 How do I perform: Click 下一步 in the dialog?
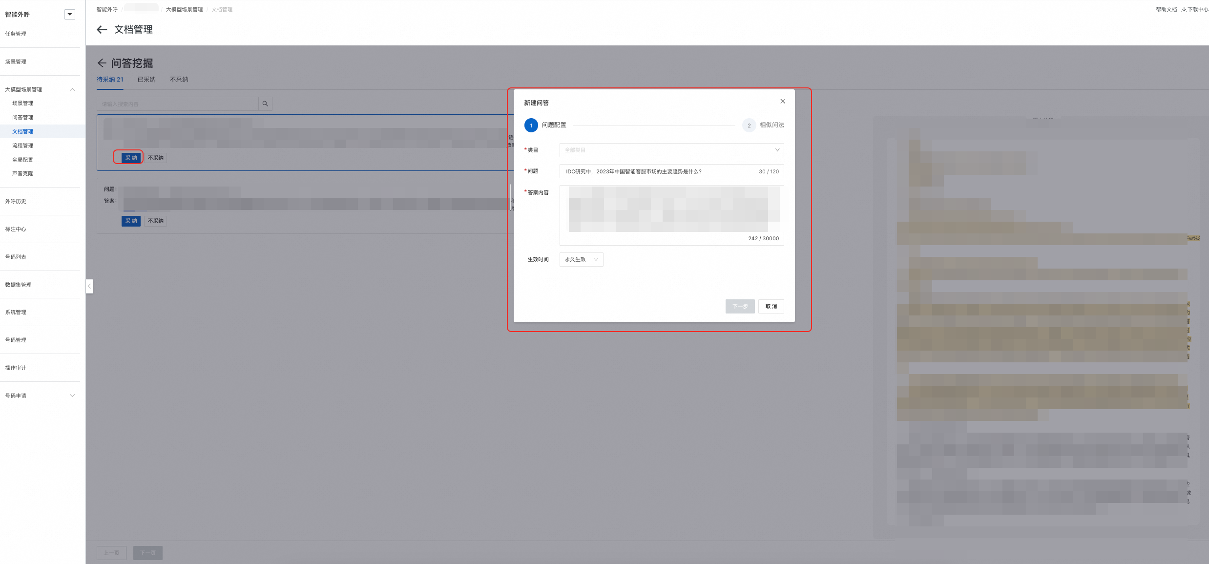point(740,306)
